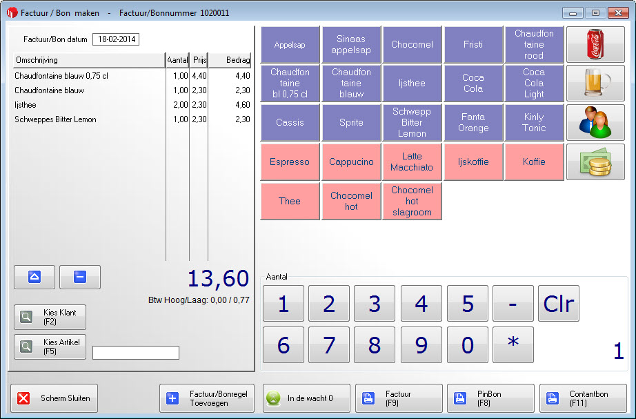
Task: Add Ijskoffie to the order
Action: [473, 162]
